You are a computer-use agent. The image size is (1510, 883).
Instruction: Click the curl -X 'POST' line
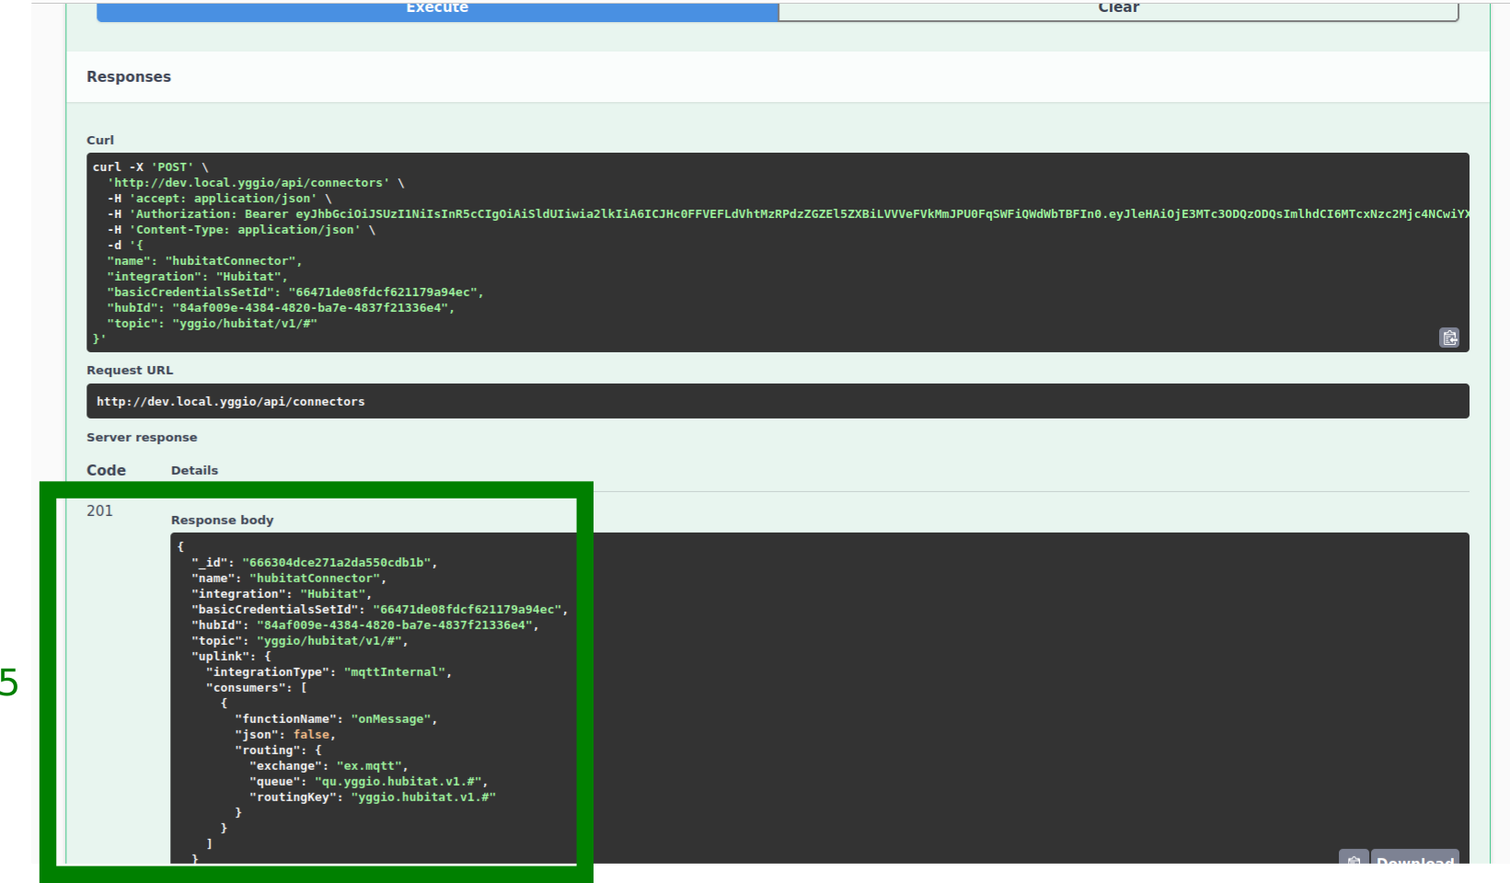[x=150, y=167]
